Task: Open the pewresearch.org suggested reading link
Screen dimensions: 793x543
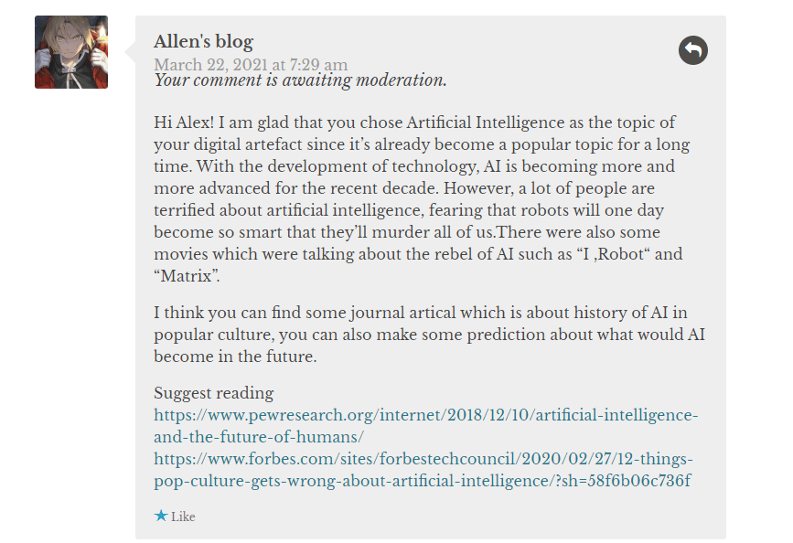Action: click(x=425, y=415)
